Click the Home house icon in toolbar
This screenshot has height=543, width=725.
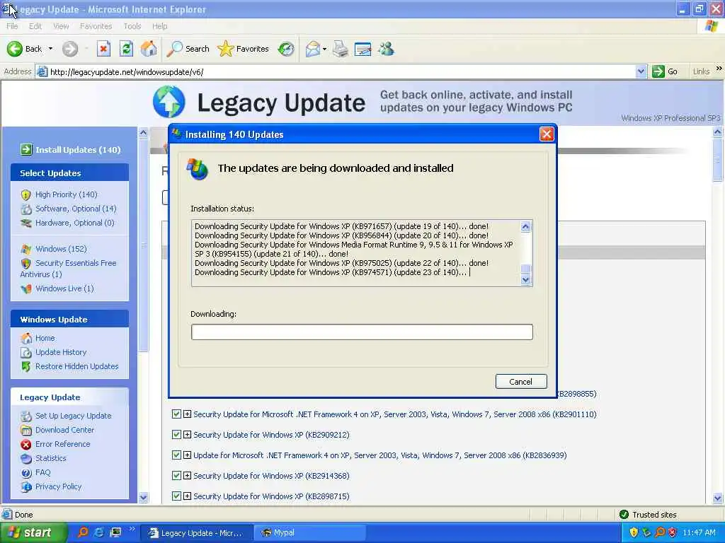[149, 49]
